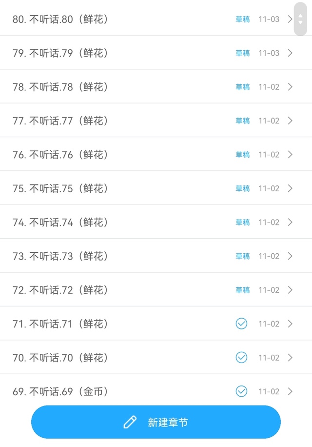Screen dimensions: 312x447
Task: Open chapter 79 不听话.79（鲜花）
Action: (x=60, y=53)
